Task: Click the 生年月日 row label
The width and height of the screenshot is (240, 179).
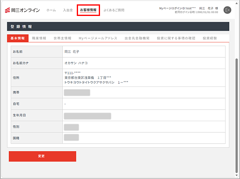Action: (19, 115)
